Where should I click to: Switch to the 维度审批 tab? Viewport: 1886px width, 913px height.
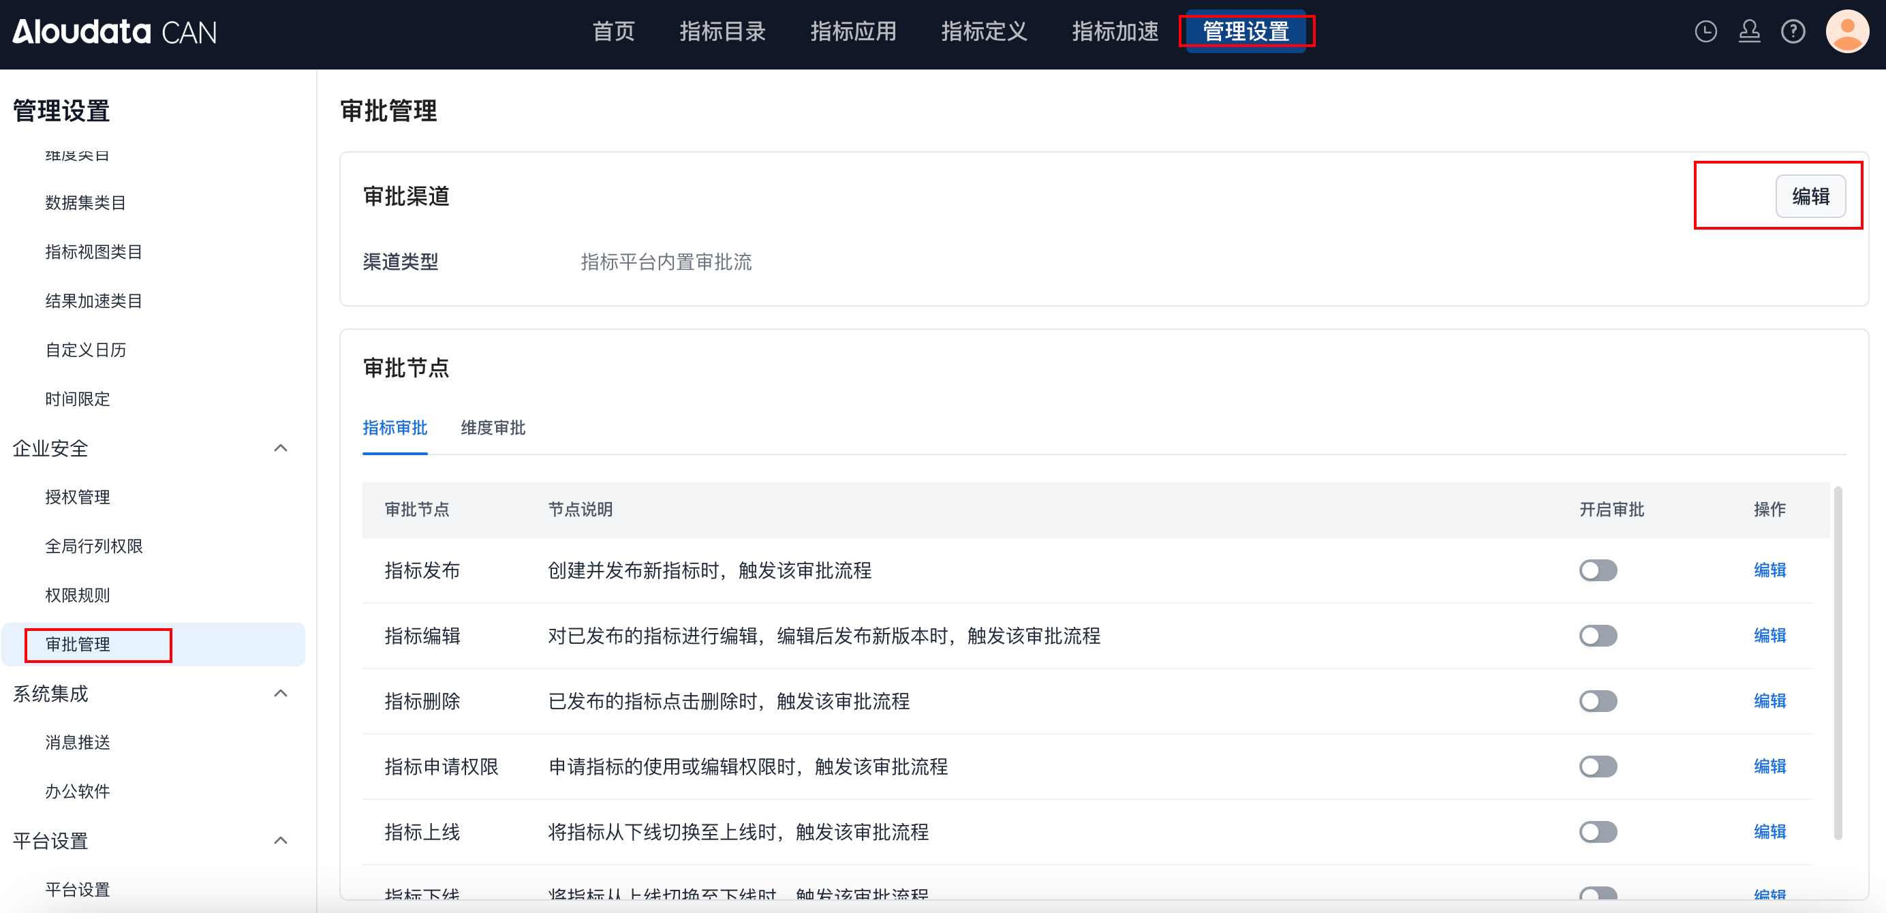coord(493,428)
